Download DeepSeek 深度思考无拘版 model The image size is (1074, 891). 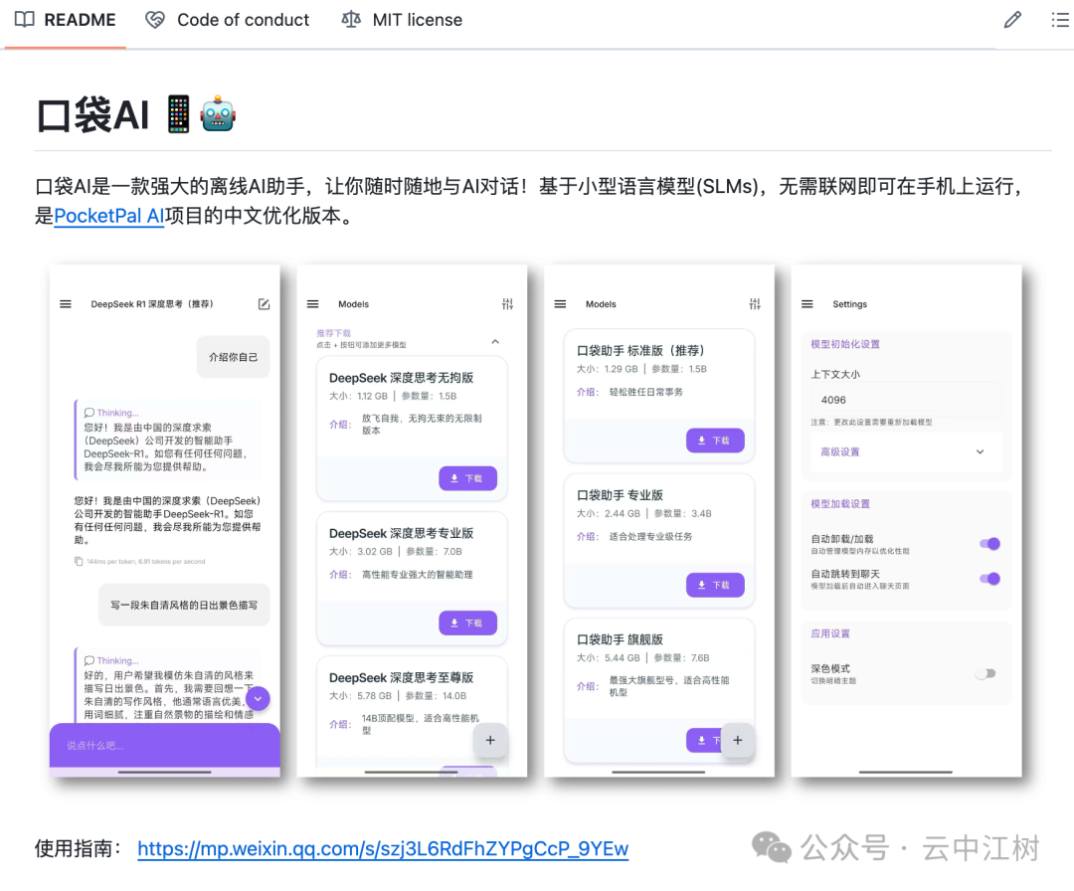pyautogui.click(x=467, y=478)
